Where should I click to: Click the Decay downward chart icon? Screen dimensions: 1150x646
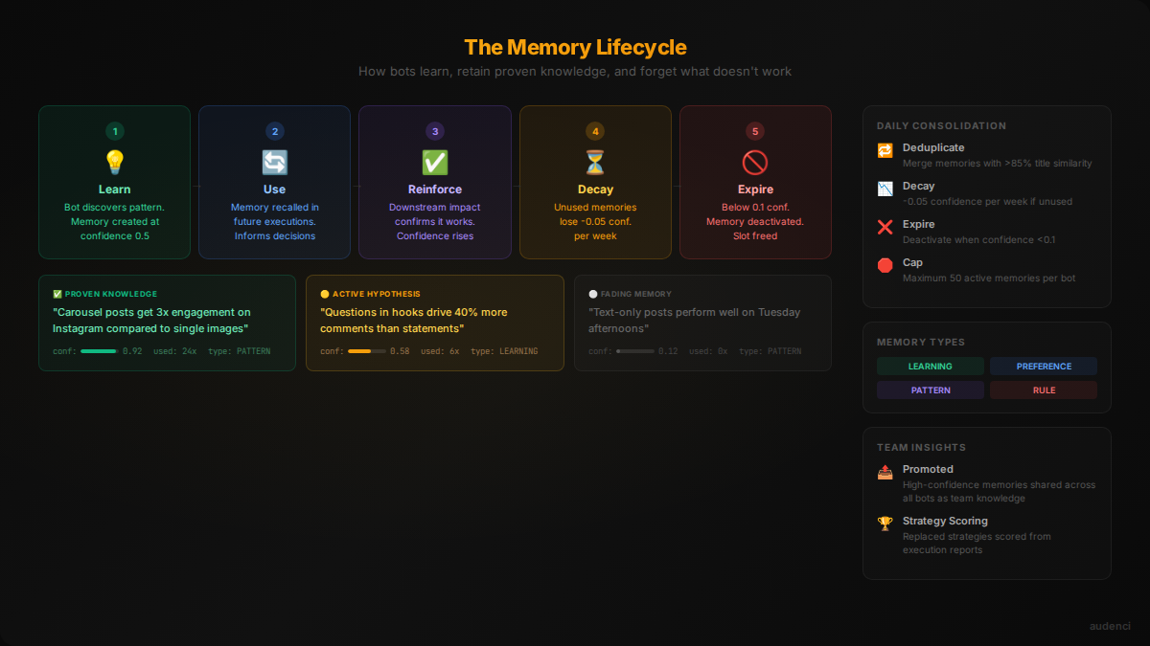pos(885,189)
